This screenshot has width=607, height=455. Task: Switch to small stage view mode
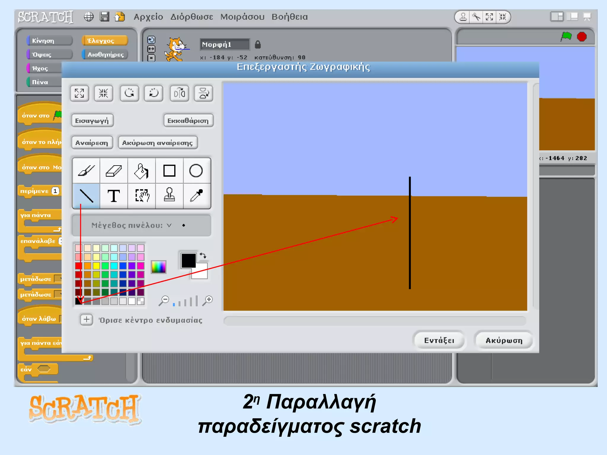tap(557, 17)
